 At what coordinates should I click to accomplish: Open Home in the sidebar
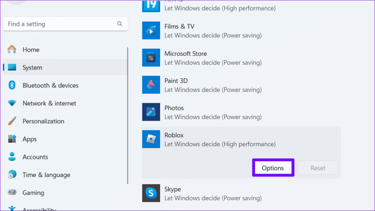point(65,50)
